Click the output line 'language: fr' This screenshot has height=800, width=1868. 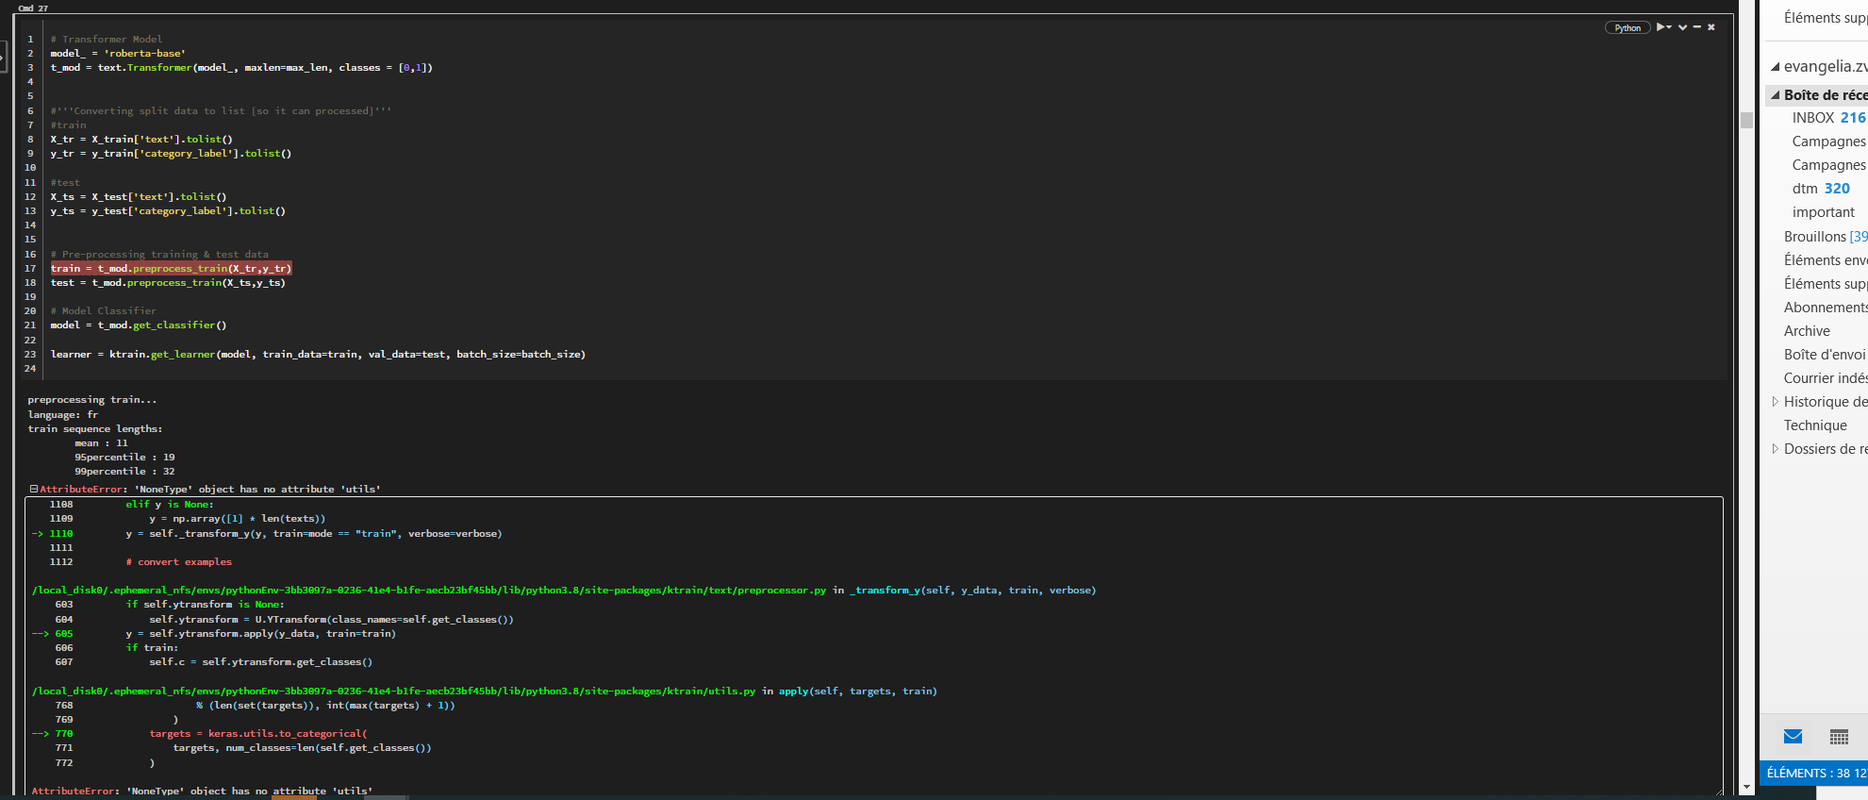pos(63,415)
